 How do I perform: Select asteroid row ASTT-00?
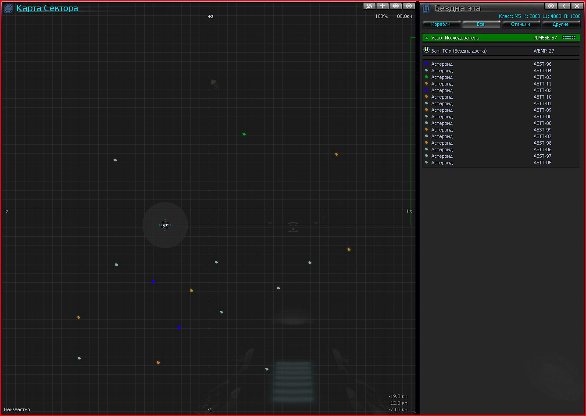[x=501, y=117]
